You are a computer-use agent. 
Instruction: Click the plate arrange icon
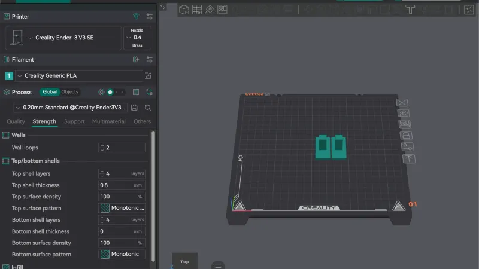tap(405, 124)
